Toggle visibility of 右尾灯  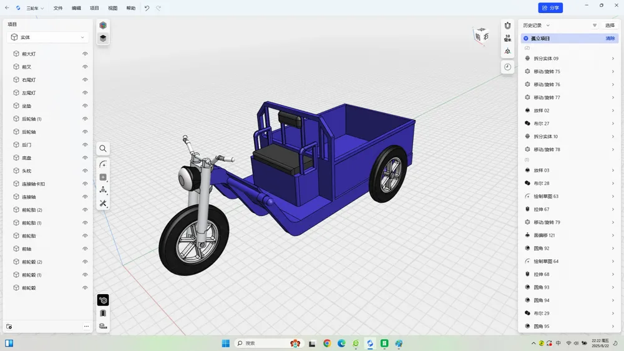(85, 80)
